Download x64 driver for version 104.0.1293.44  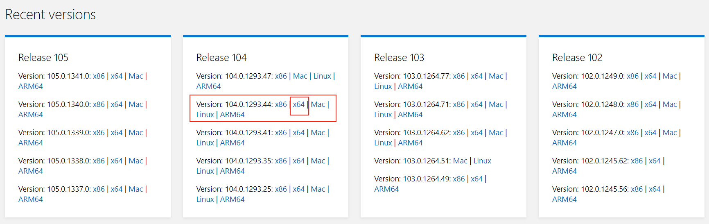[x=298, y=104]
